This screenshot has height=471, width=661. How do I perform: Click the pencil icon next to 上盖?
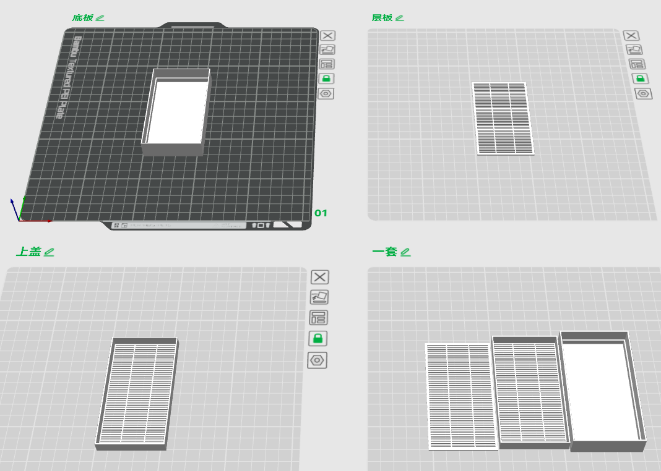click(49, 252)
